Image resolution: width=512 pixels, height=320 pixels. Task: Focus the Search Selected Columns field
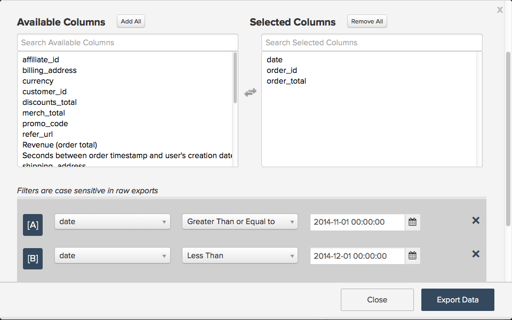pos(372,43)
